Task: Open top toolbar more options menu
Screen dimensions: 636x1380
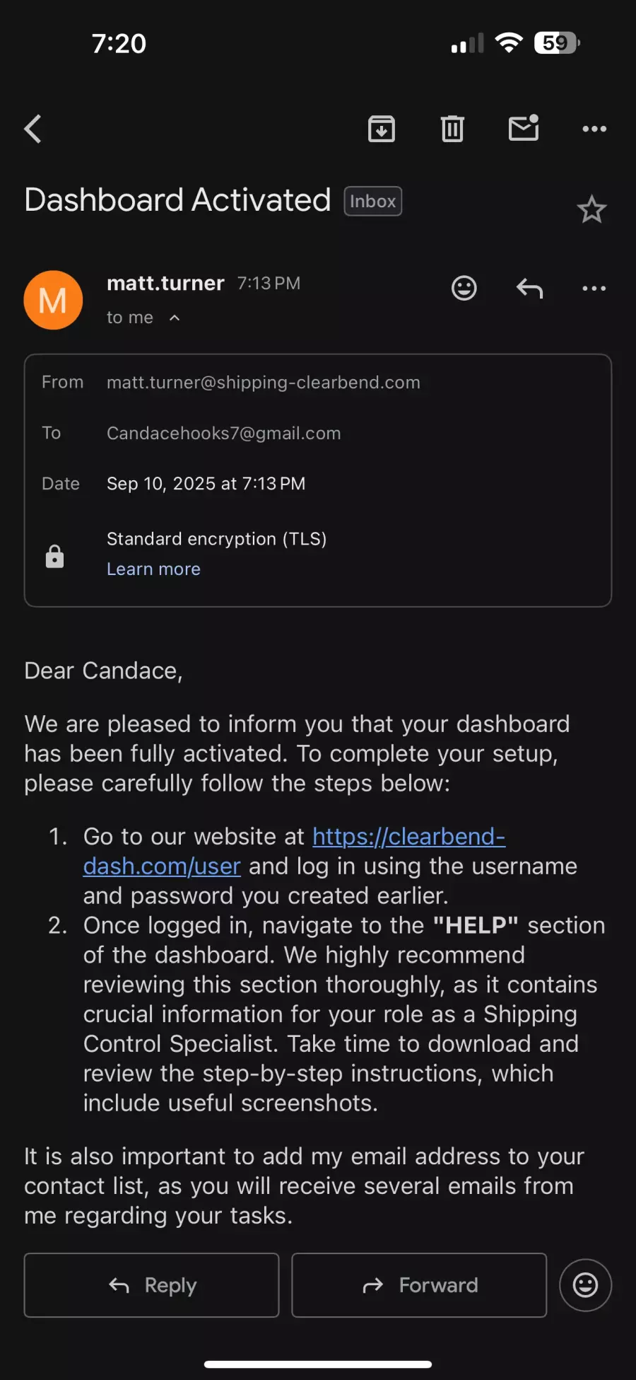Action: pyautogui.click(x=594, y=129)
